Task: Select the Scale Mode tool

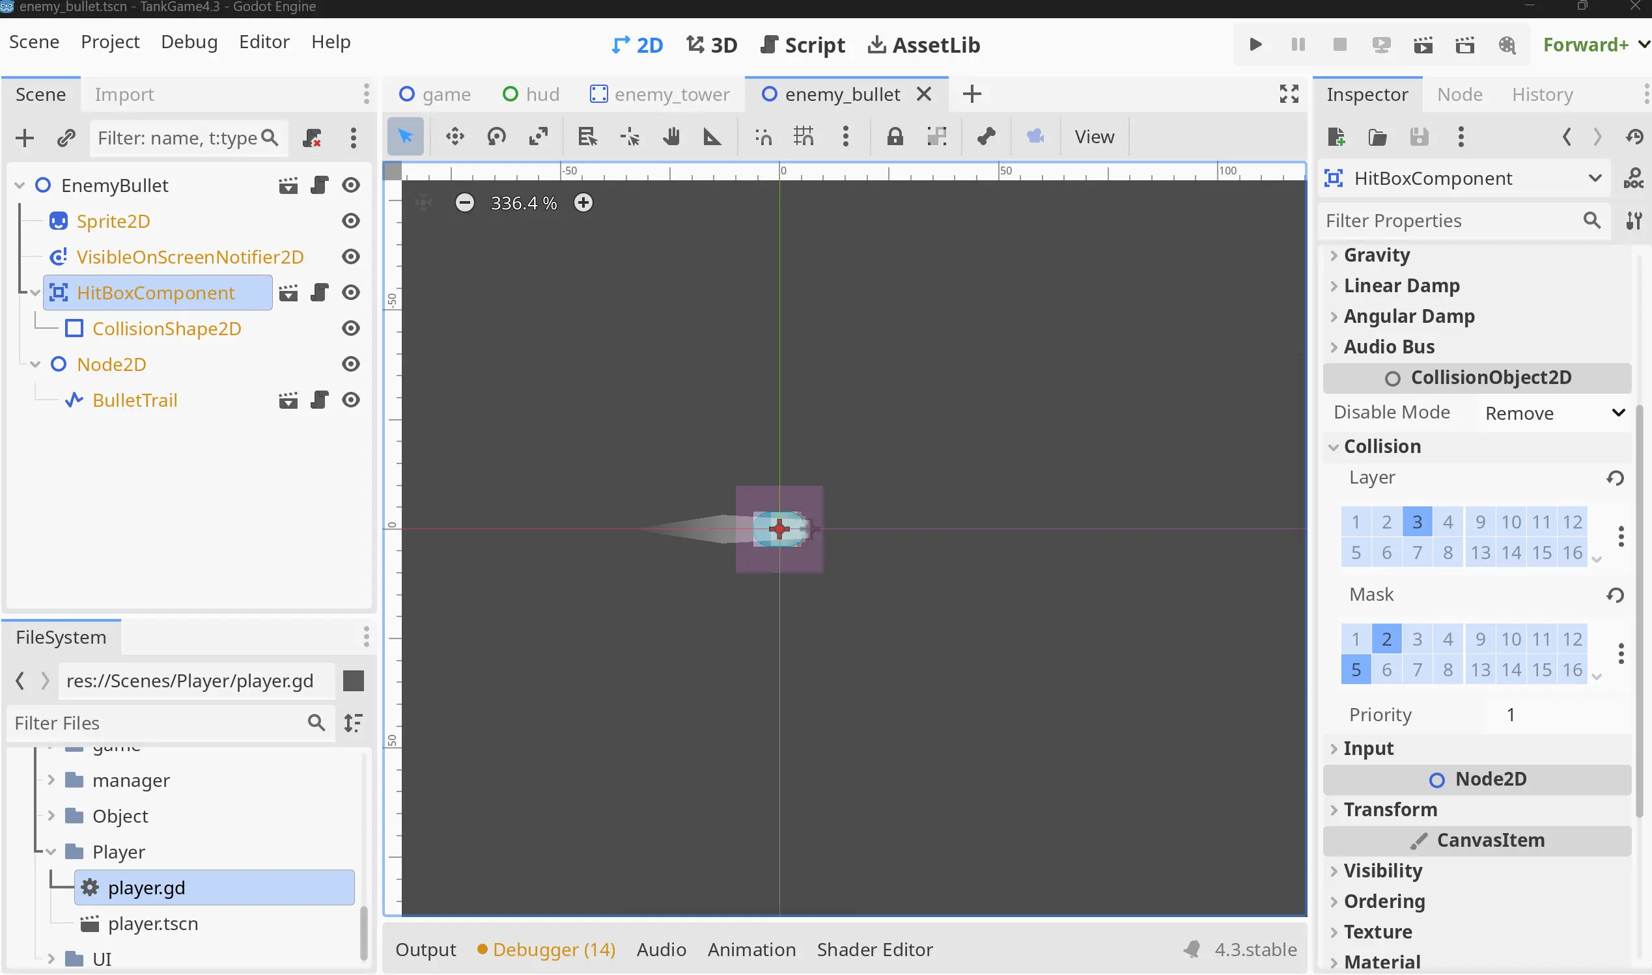Action: tap(538, 137)
